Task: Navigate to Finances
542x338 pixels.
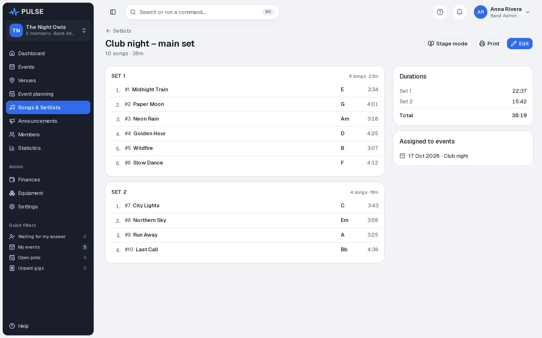Action: pyautogui.click(x=48, y=179)
